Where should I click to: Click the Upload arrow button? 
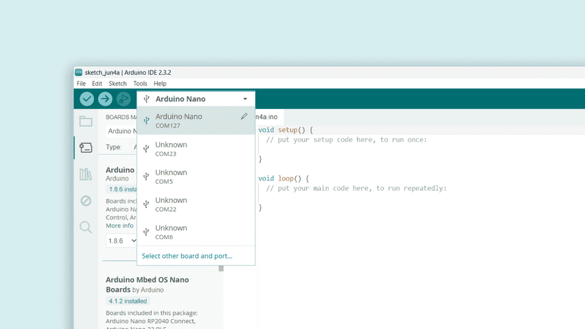(105, 99)
